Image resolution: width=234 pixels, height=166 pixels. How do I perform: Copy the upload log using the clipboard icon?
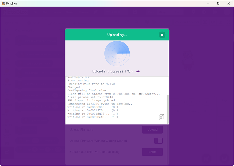[162, 117]
